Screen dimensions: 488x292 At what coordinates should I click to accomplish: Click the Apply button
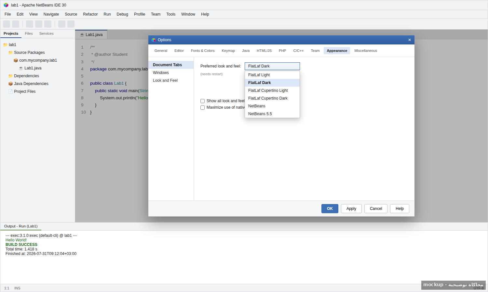click(351, 209)
